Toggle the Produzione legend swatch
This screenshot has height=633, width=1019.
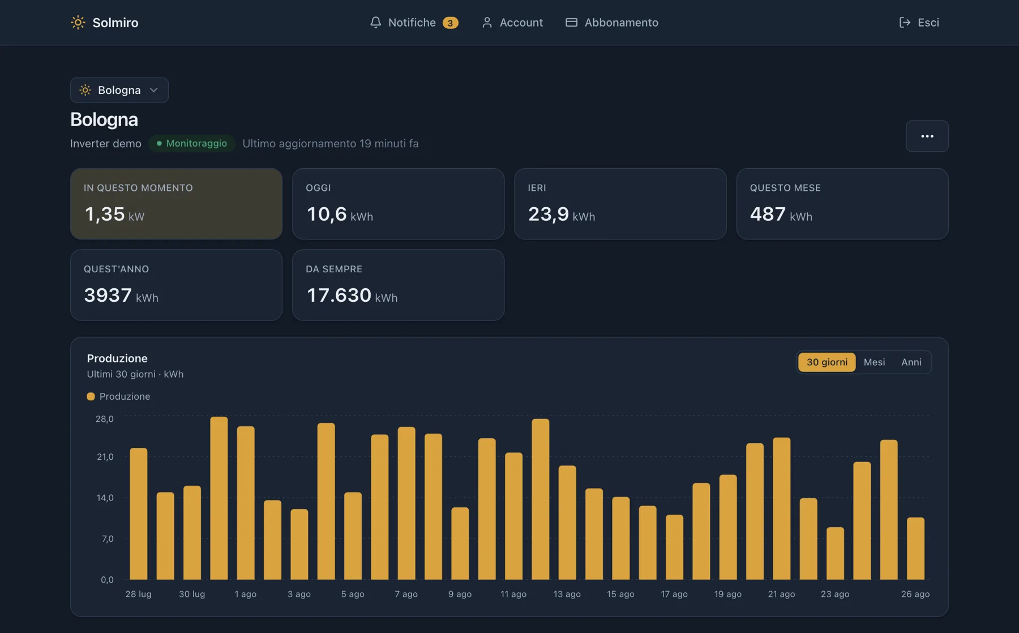point(91,396)
